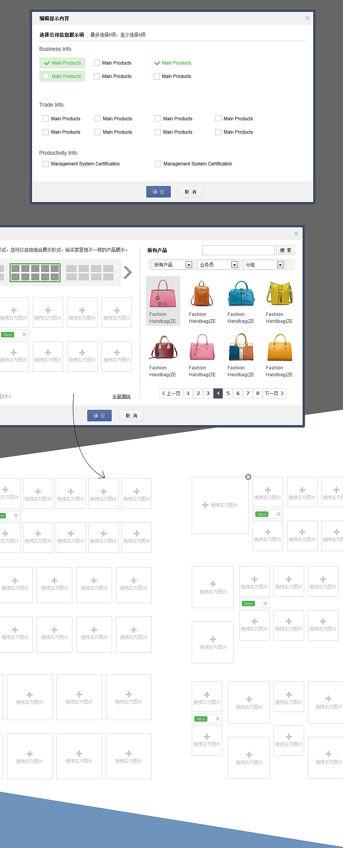
Task: Jump to page 3 in pagination
Action: (208, 393)
